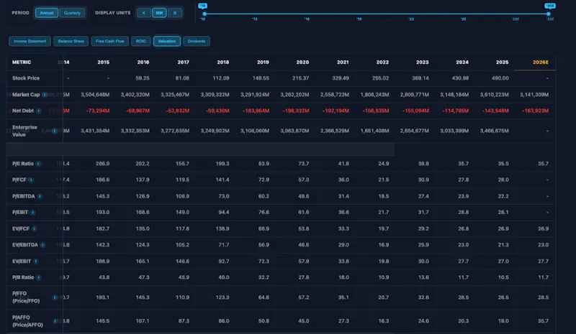576x334 pixels.
Task: Open the Income Statement tab
Action: point(30,41)
